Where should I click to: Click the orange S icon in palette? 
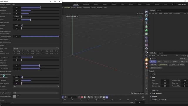click(x=147, y=60)
